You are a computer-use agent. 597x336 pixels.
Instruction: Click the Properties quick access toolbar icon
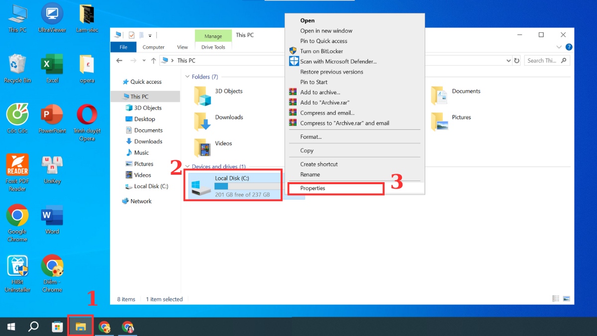pos(131,35)
